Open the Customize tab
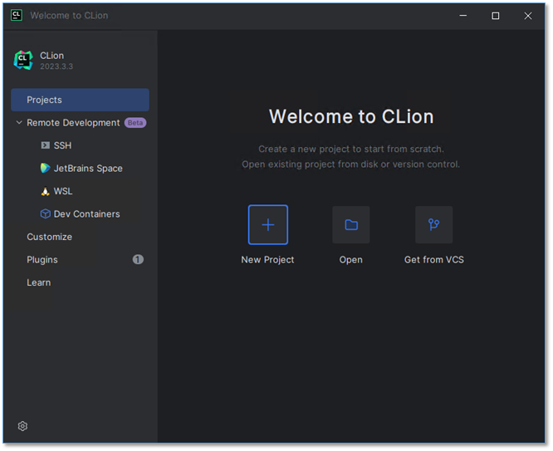Image resolution: width=553 pixels, height=451 pixels. [x=80, y=237]
